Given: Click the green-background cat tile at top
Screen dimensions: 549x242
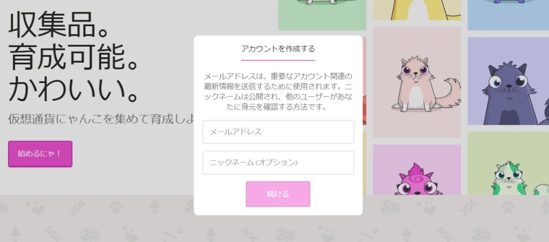Looking at the screenshot, I should tap(322, 15).
